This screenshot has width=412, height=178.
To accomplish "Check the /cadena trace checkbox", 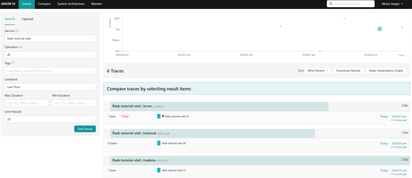I will (107, 160).
